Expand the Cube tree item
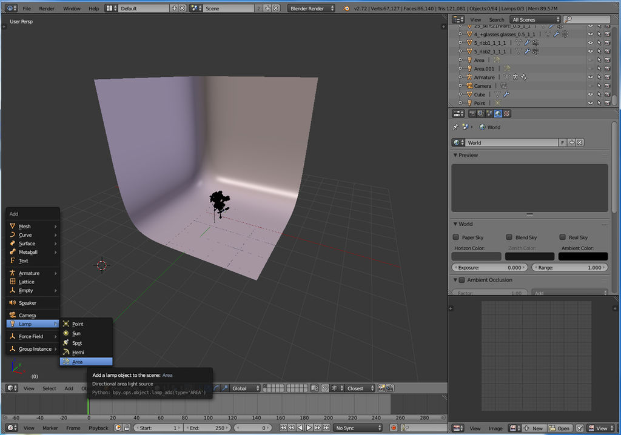The width and height of the screenshot is (621, 435). coord(460,95)
